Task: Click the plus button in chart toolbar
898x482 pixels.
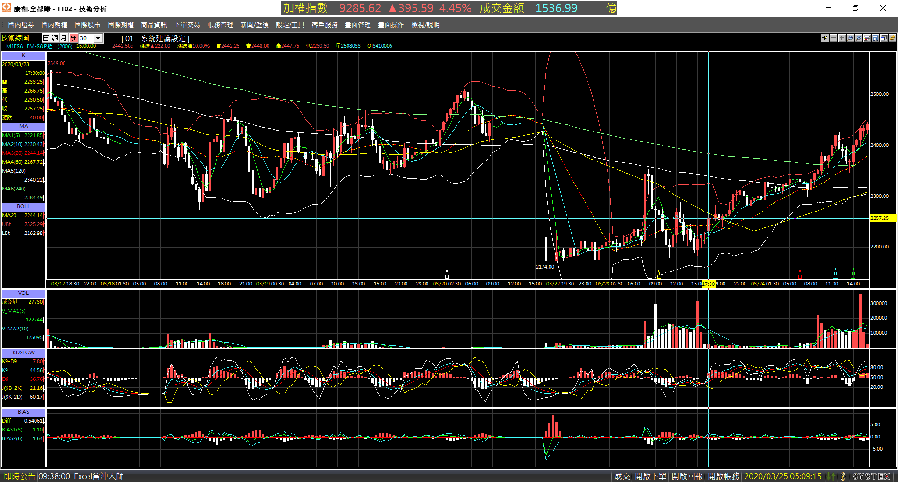Action: click(x=842, y=38)
